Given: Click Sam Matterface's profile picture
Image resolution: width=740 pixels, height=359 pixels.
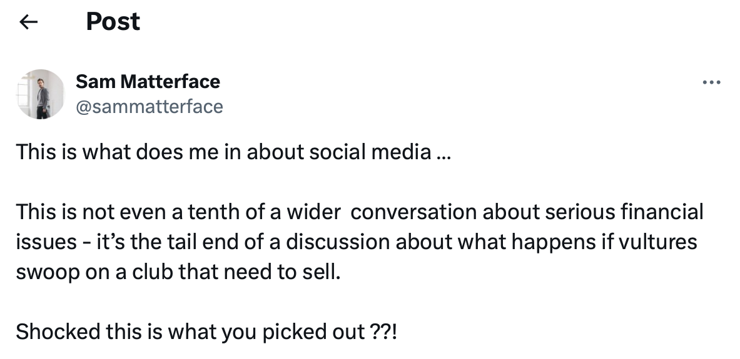Looking at the screenshot, I should [41, 94].
